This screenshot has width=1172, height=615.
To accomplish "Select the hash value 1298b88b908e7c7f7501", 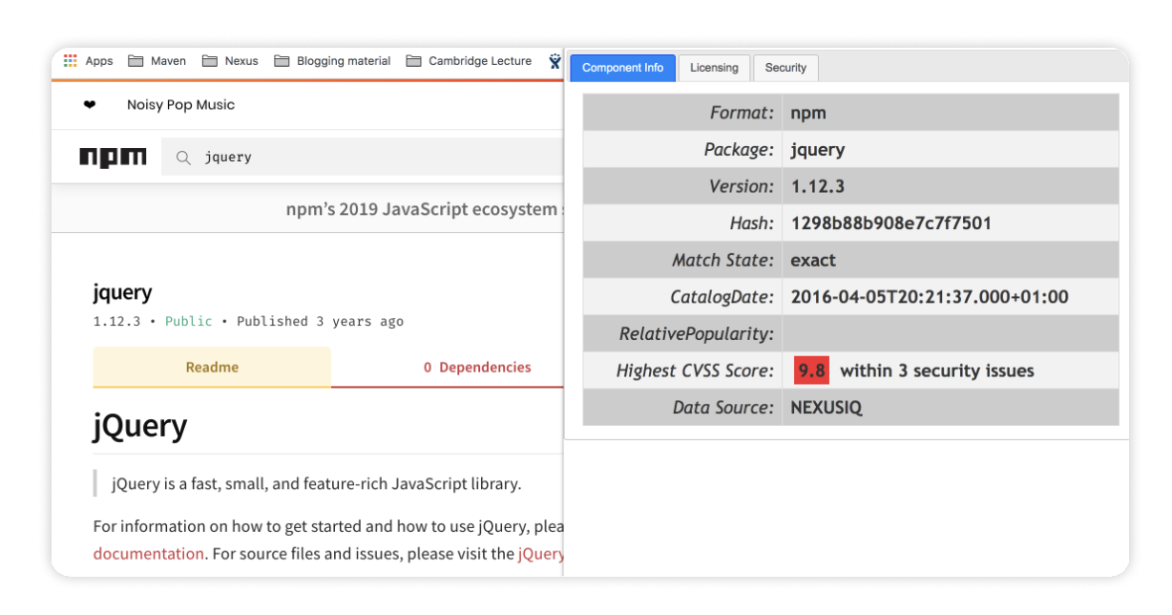I will 891,223.
